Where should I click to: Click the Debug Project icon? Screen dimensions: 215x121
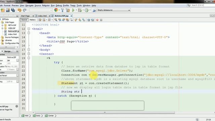pos(80,10)
